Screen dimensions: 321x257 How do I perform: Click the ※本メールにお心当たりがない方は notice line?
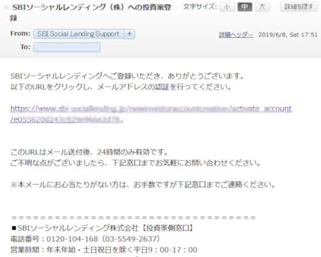[x=143, y=185]
